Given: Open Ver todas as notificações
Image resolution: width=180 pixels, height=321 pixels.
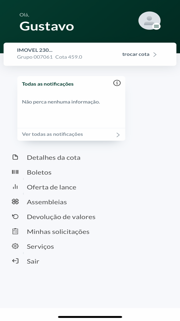Looking at the screenshot, I should (52, 134).
